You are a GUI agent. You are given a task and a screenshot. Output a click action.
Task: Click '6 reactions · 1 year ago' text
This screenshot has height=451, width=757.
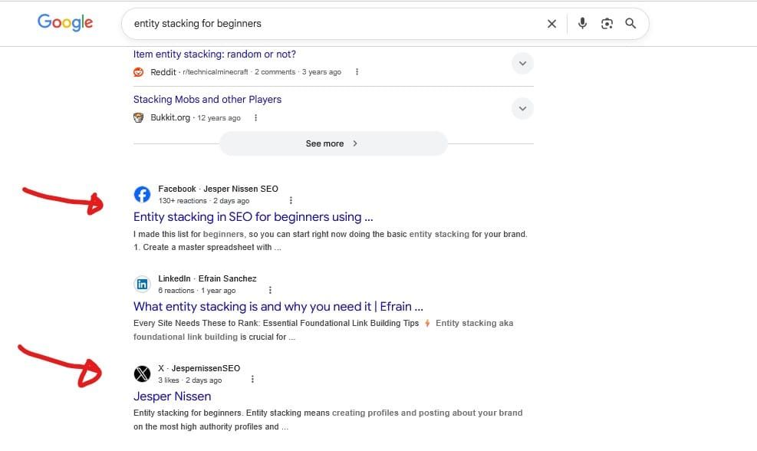[197, 291]
